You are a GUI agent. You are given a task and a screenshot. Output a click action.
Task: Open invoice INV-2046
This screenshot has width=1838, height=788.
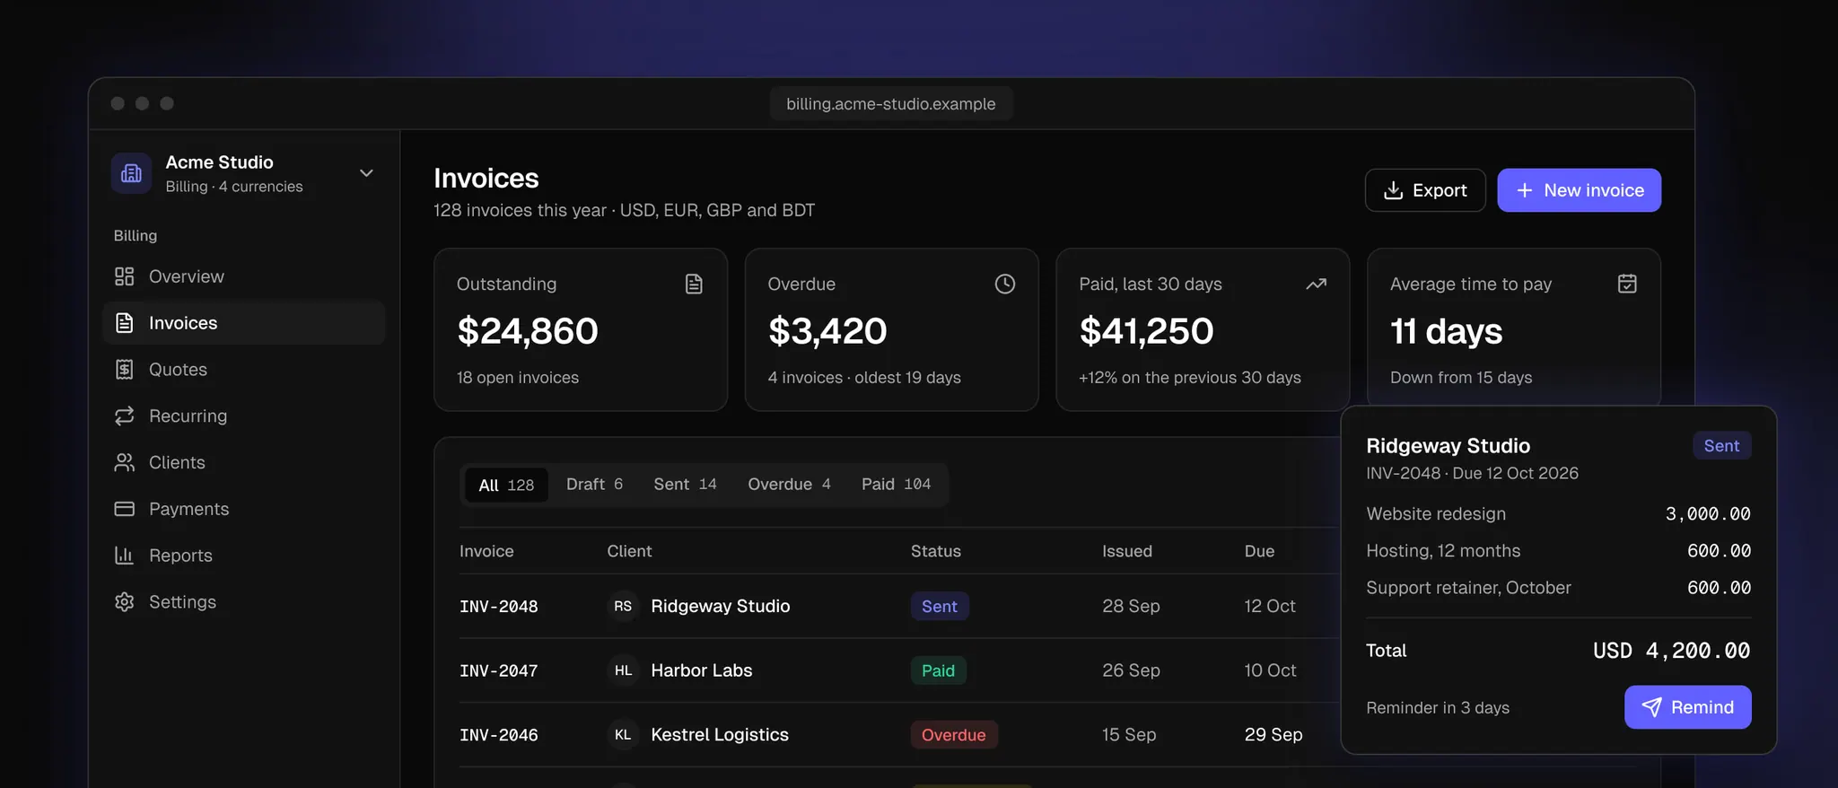(499, 734)
